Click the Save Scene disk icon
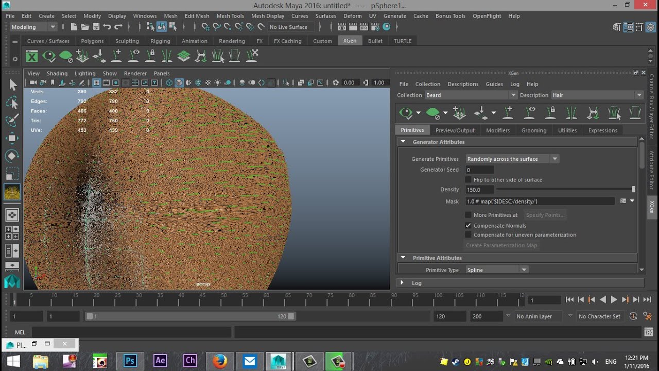659x371 pixels. [x=96, y=27]
